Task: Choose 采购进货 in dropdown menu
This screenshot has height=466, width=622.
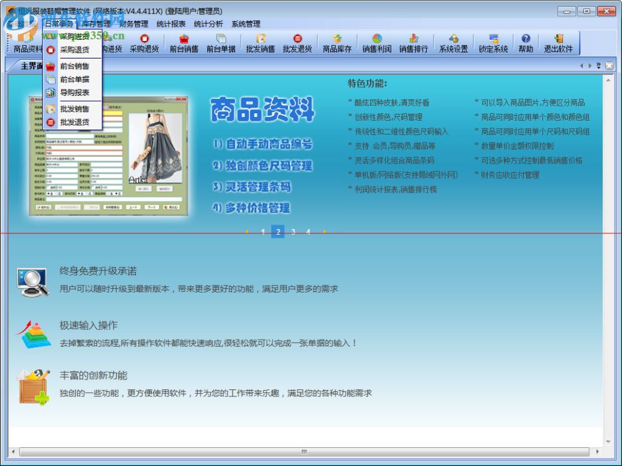Action: [74, 37]
